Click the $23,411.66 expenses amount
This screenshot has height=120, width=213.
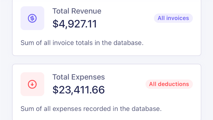[x=79, y=90]
